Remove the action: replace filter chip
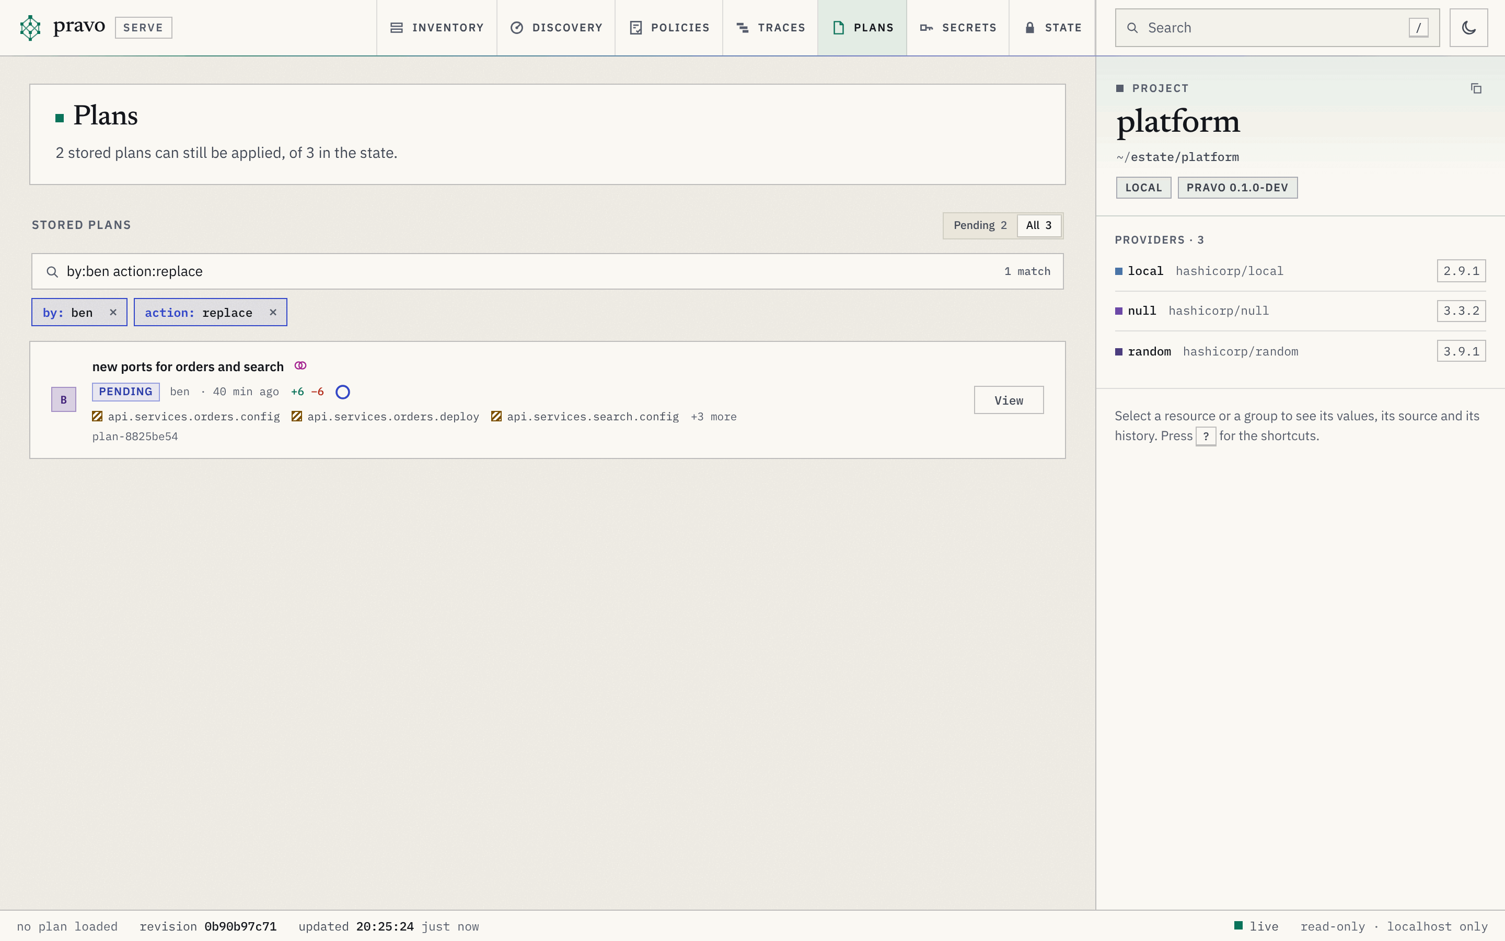This screenshot has width=1505, height=941. click(273, 313)
